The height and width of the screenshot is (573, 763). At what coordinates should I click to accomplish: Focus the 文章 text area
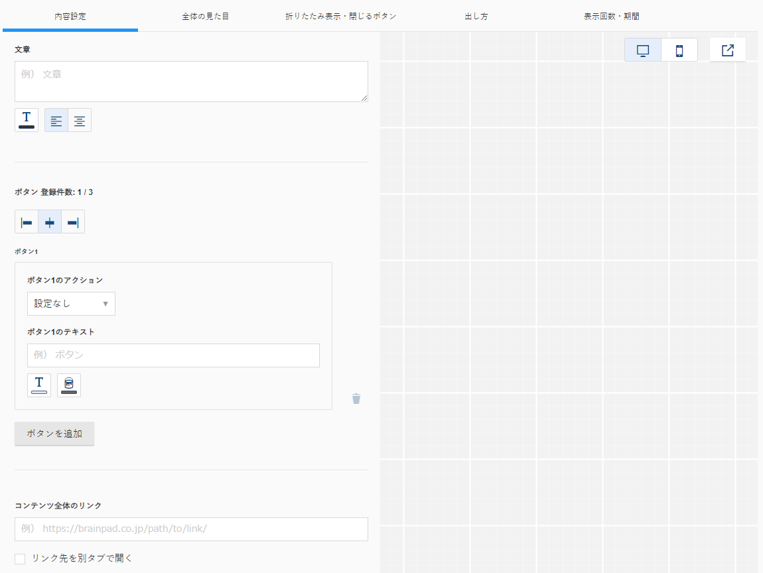coord(191,81)
